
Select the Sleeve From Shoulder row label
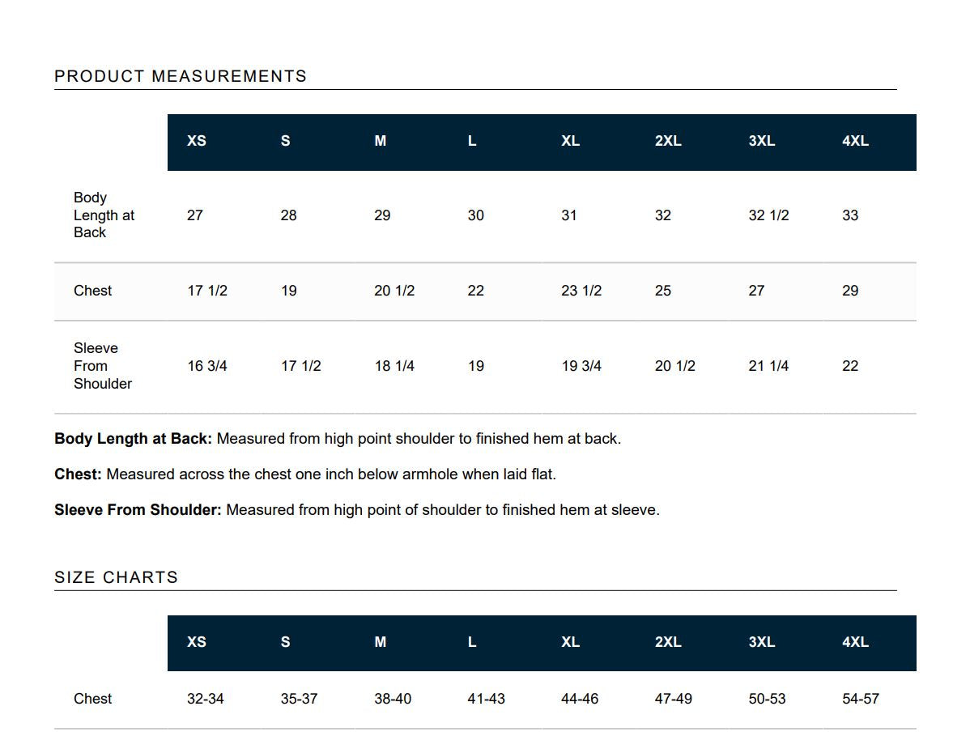coord(103,366)
